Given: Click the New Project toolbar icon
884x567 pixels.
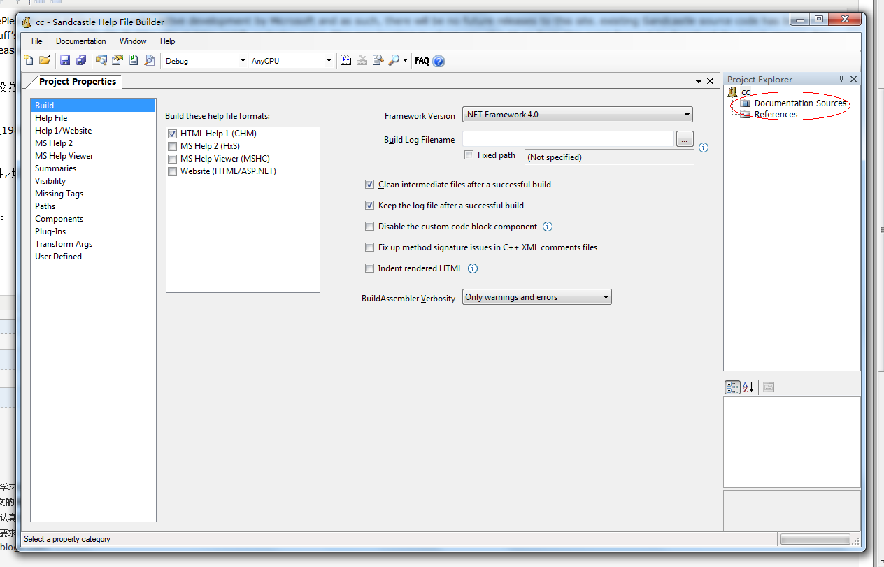Looking at the screenshot, I should (29, 61).
